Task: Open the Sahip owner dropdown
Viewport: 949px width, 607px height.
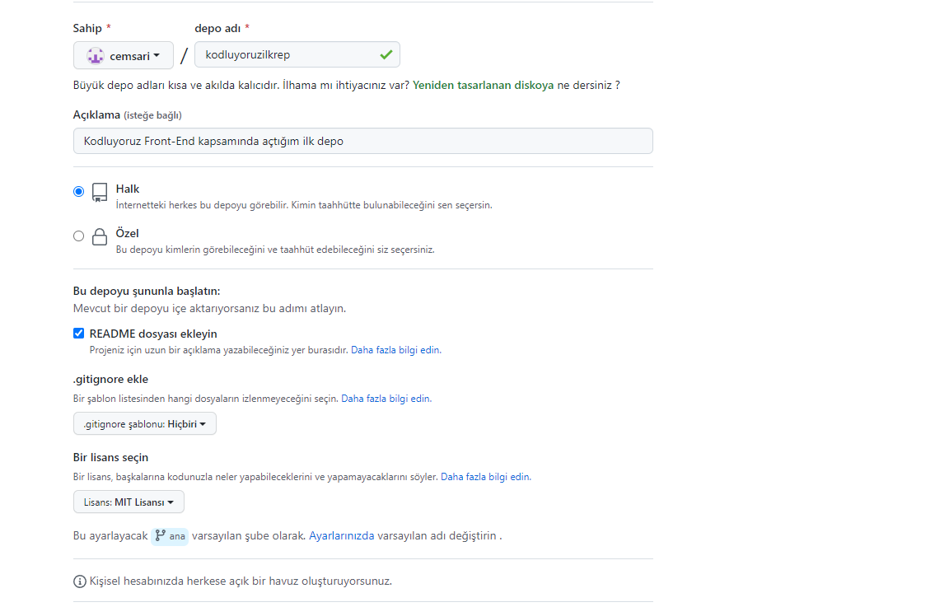Action: [123, 55]
